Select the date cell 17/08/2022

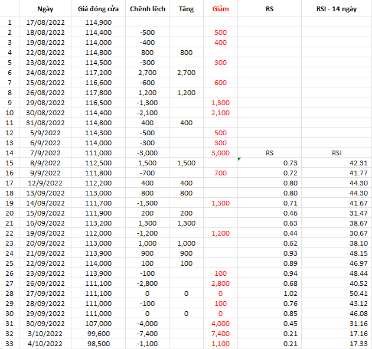pyautogui.click(x=45, y=22)
